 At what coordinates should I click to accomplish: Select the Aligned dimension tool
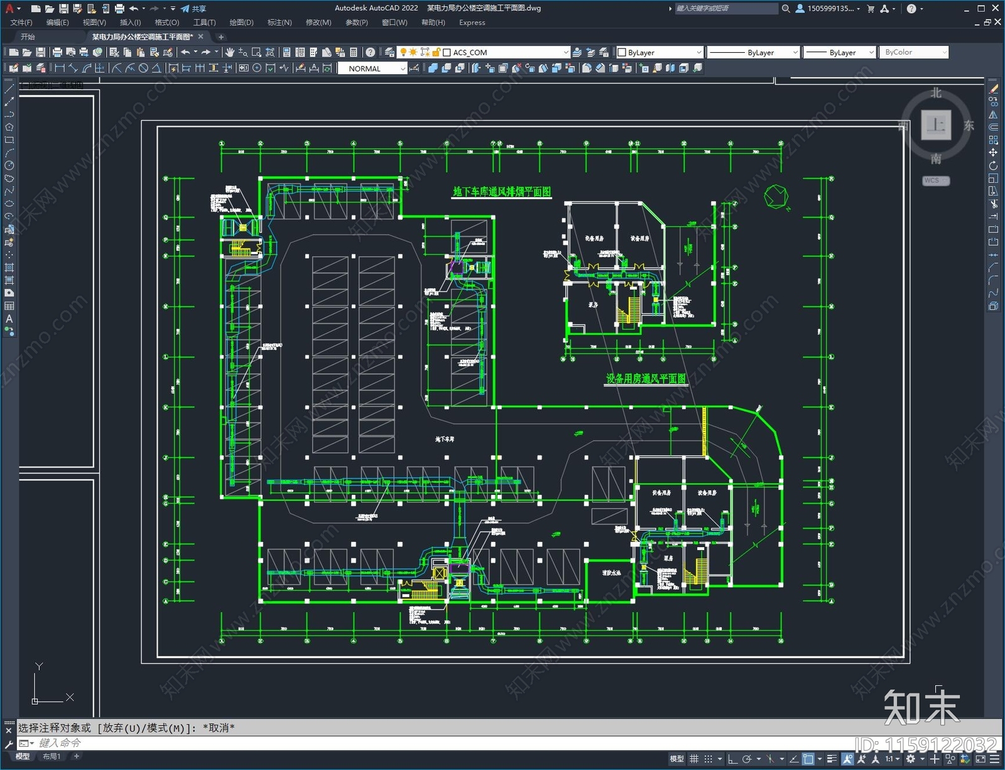(73, 68)
